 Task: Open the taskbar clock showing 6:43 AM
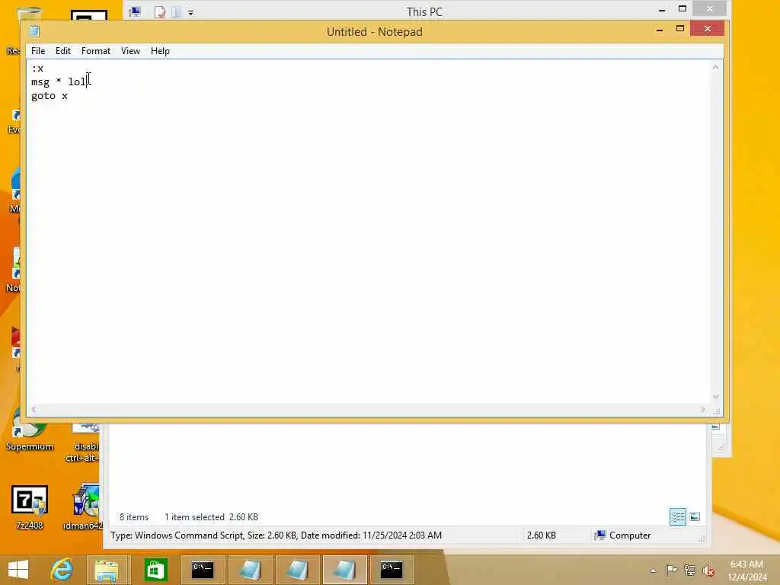point(747,570)
